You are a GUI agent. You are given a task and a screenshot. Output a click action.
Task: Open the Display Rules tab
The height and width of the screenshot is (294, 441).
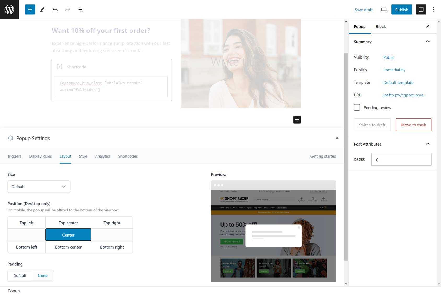click(x=40, y=156)
